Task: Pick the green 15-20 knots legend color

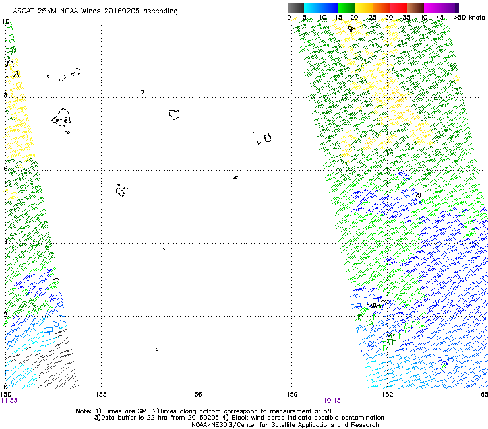Action: (x=347, y=8)
